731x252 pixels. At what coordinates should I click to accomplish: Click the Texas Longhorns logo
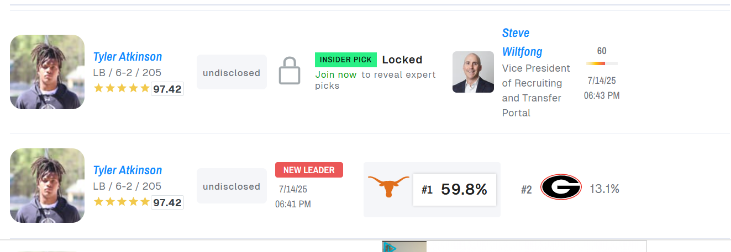(388, 187)
